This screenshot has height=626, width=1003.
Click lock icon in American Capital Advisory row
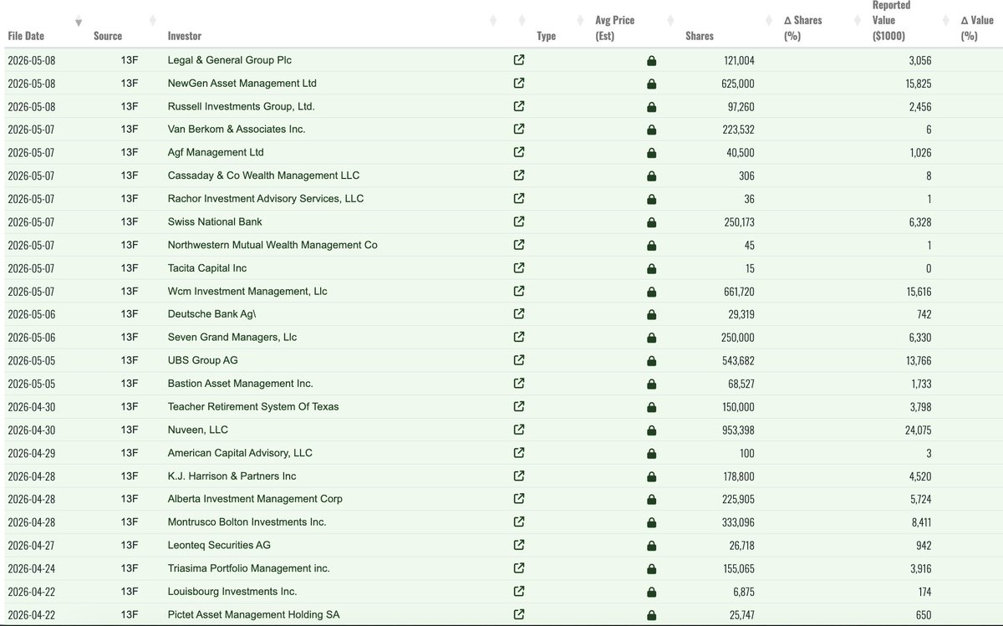(x=652, y=453)
